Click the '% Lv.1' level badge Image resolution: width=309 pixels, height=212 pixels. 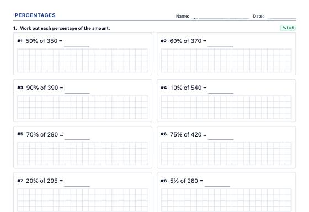coord(288,28)
